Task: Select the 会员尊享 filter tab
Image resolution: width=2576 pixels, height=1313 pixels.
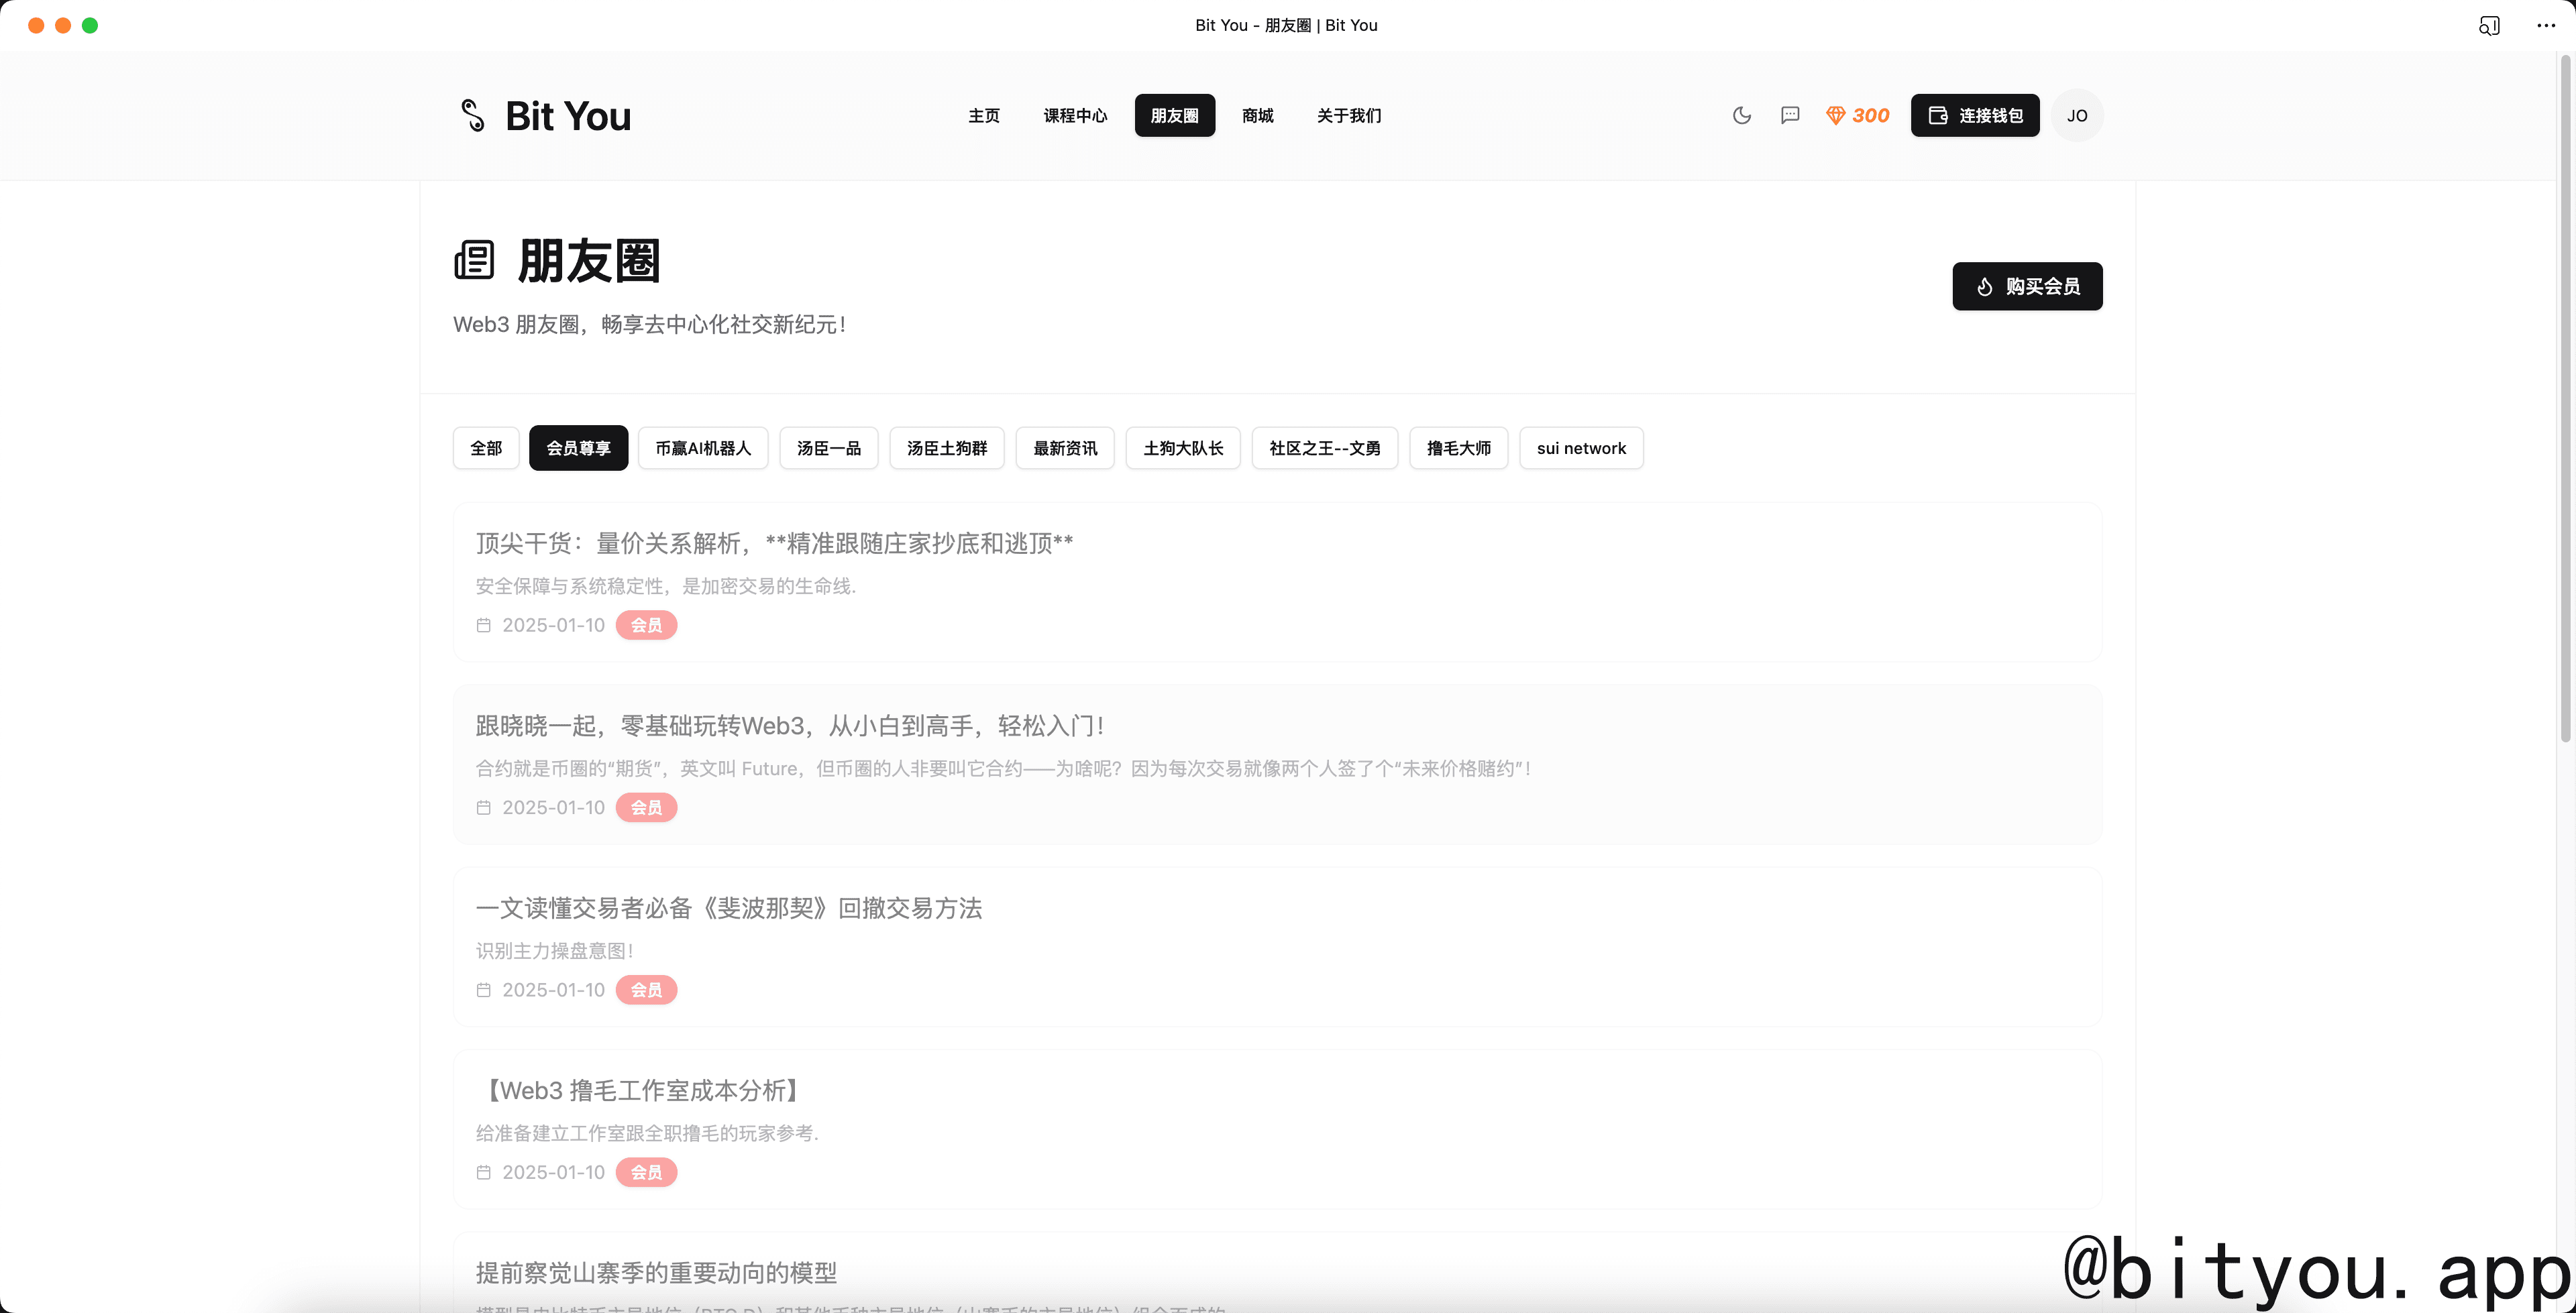Action: pyautogui.click(x=578, y=448)
